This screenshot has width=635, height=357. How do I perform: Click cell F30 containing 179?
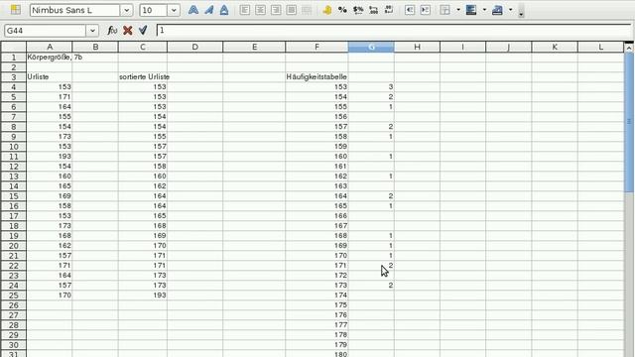click(317, 345)
